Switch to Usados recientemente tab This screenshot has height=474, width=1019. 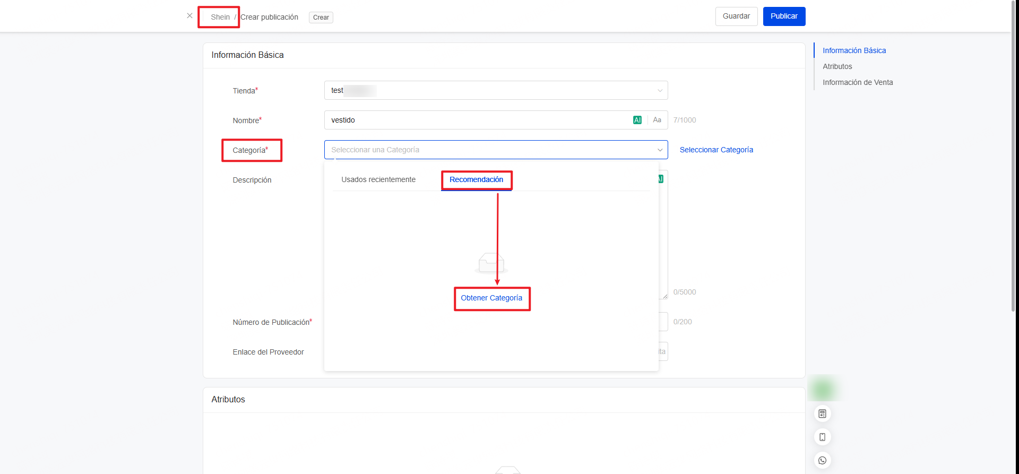pyautogui.click(x=378, y=179)
